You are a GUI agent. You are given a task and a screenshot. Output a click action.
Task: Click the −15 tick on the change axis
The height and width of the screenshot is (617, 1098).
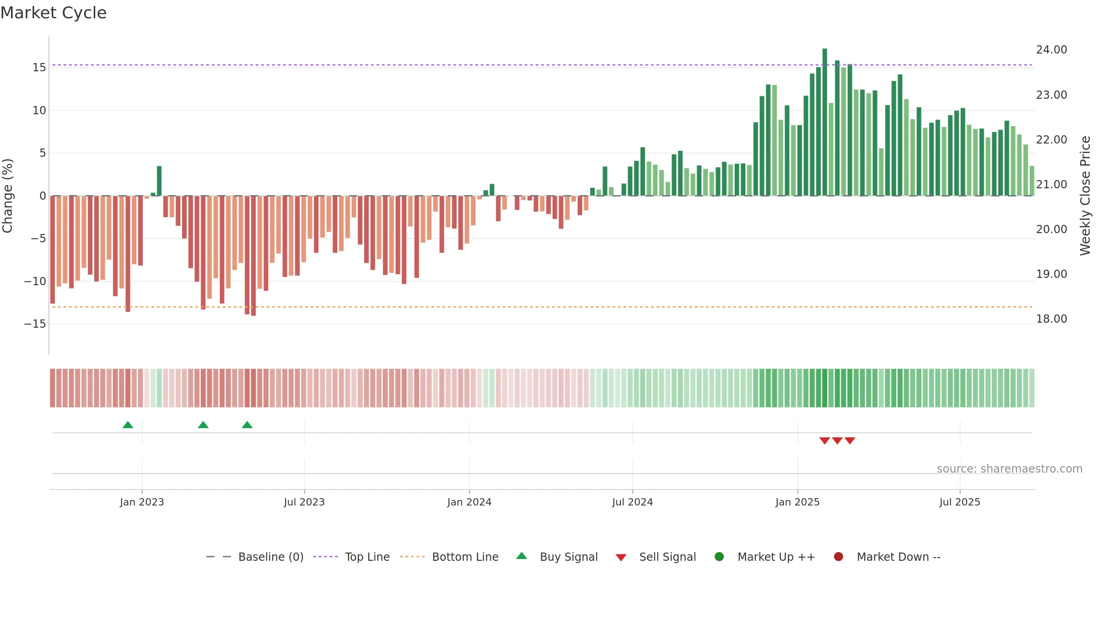click(35, 324)
